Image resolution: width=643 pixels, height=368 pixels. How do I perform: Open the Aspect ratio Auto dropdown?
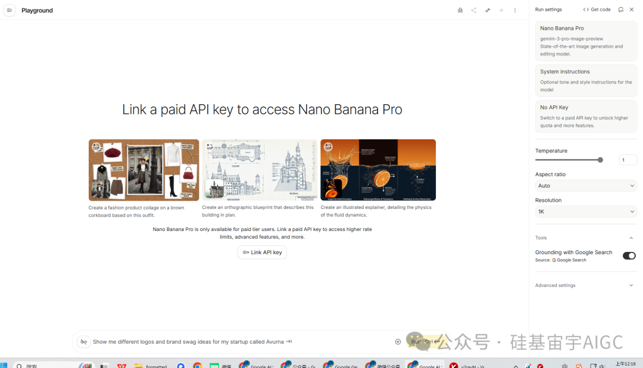click(x=586, y=186)
